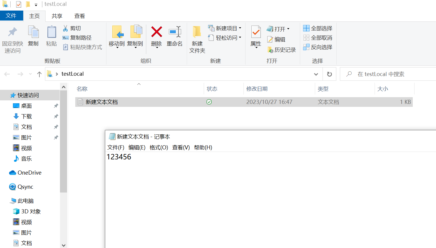Open 3D 对象 folder in sidebar
The height and width of the screenshot is (248, 436).
tap(27, 211)
